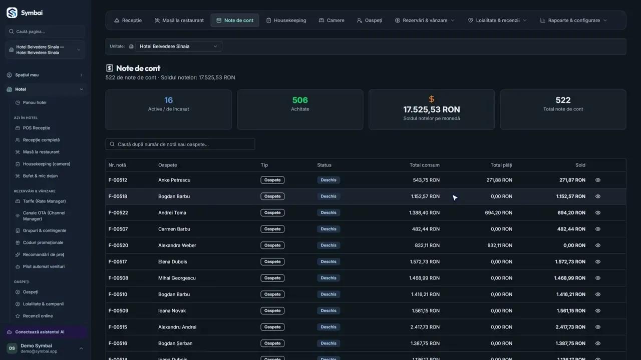Focus the note or guest search field

pos(180,144)
